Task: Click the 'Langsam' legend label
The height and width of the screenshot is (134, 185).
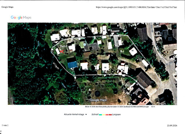Action: point(117,114)
